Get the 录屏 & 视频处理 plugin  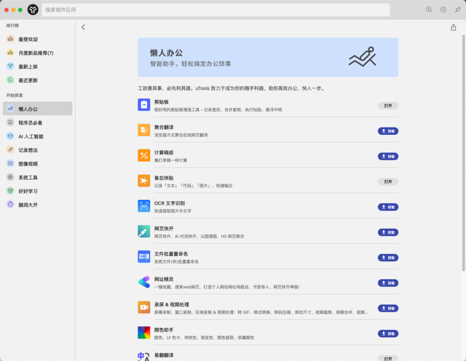click(x=388, y=308)
